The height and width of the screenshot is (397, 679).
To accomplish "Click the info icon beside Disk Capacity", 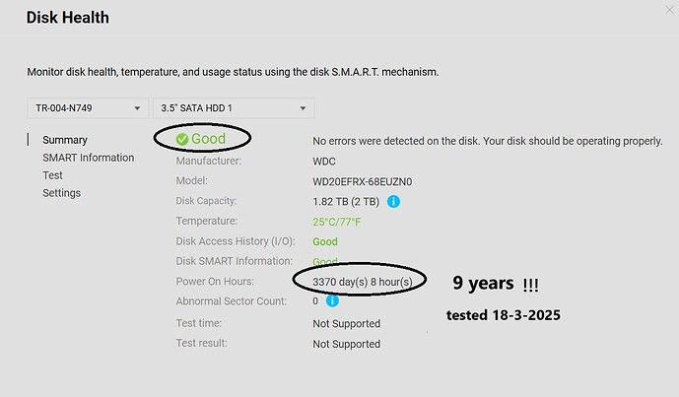I will point(393,202).
